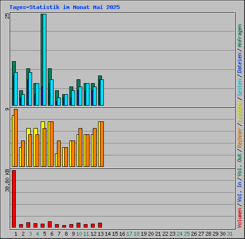Click day '6' on the x-axis

[x=52, y=234]
